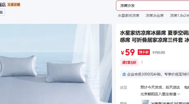
Task: Click the blue 企 enterprise member icon
Action: coord(124,74)
